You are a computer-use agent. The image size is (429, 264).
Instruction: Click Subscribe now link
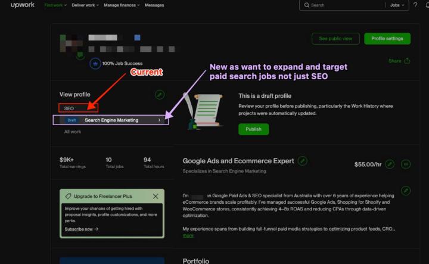pos(79,229)
